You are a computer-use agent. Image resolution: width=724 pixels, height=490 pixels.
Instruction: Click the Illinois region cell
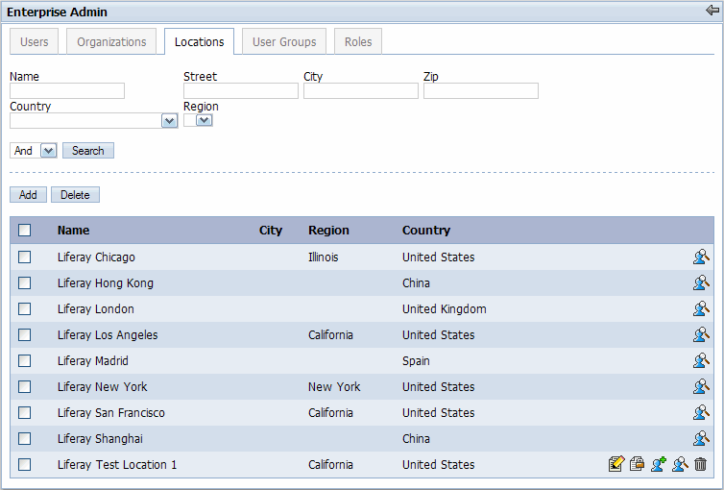tap(323, 257)
